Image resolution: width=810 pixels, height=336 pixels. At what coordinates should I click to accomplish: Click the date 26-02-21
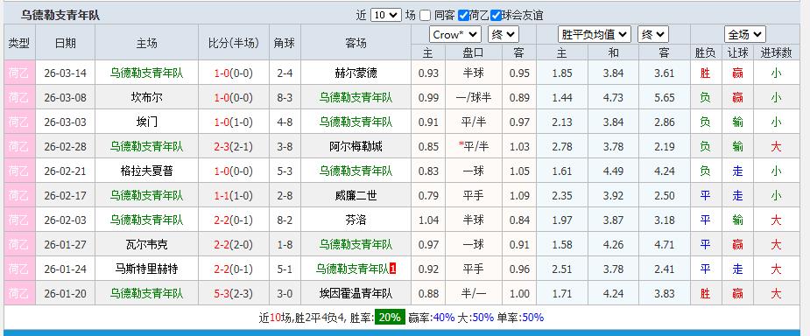[x=65, y=171]
